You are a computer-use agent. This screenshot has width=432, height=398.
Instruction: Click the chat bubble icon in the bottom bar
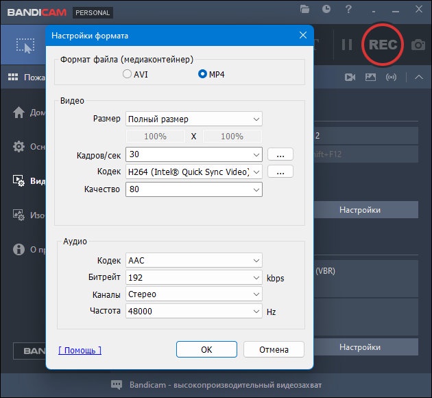pyautogui.click(x=117, y=384)
